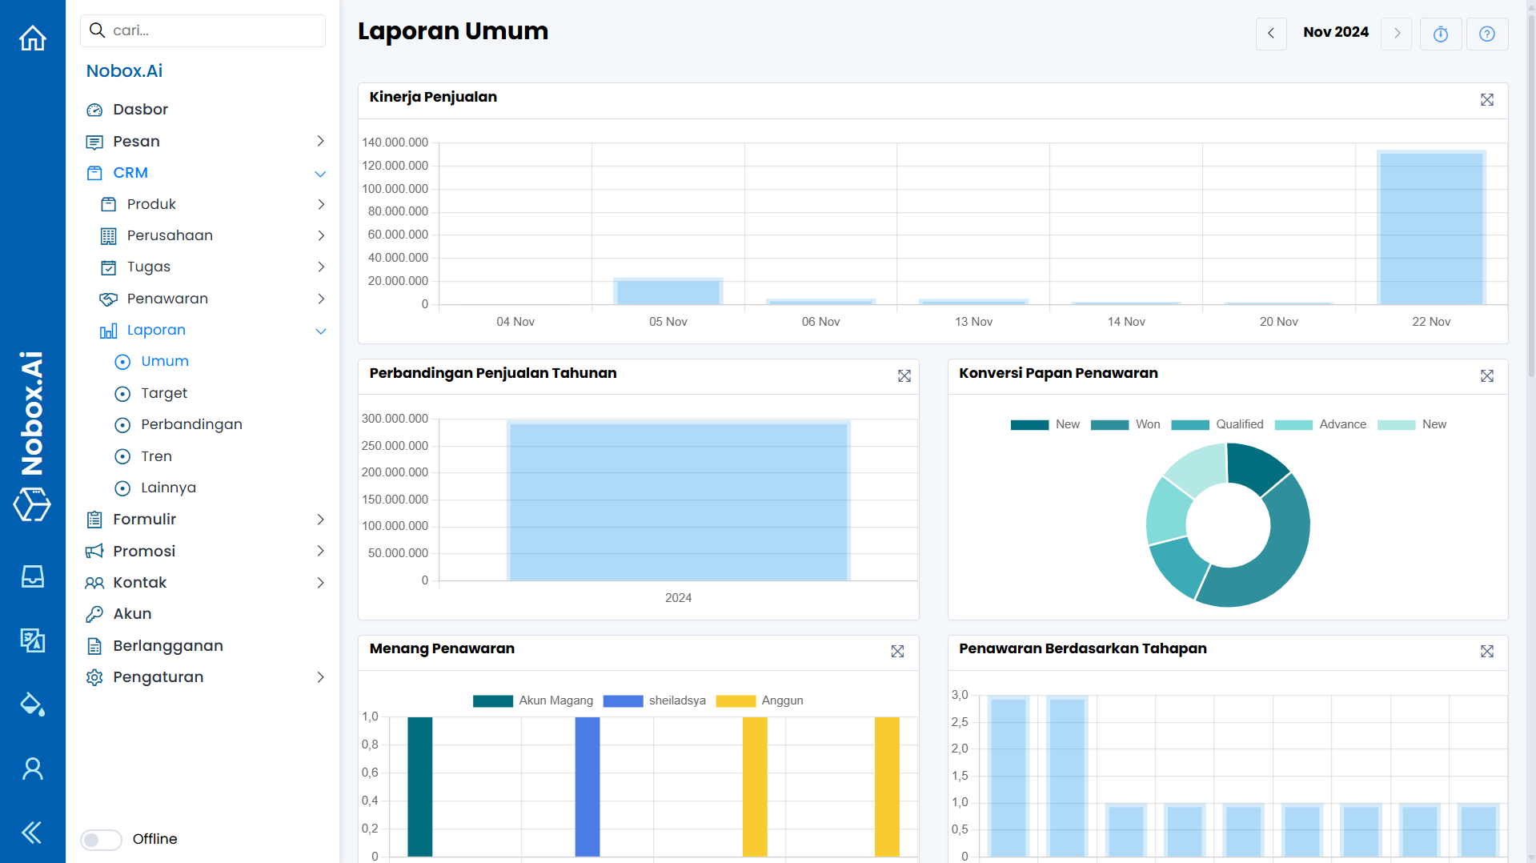Screen dimensions: 1536x863
Task: Open the help question mark icon
Action: [x=1486, y=34]
